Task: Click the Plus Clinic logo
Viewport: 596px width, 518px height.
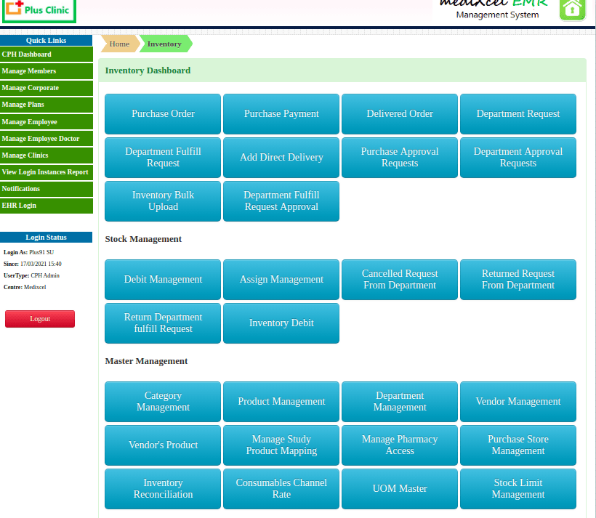Action: pyautogui.click(x=38, y=9)
